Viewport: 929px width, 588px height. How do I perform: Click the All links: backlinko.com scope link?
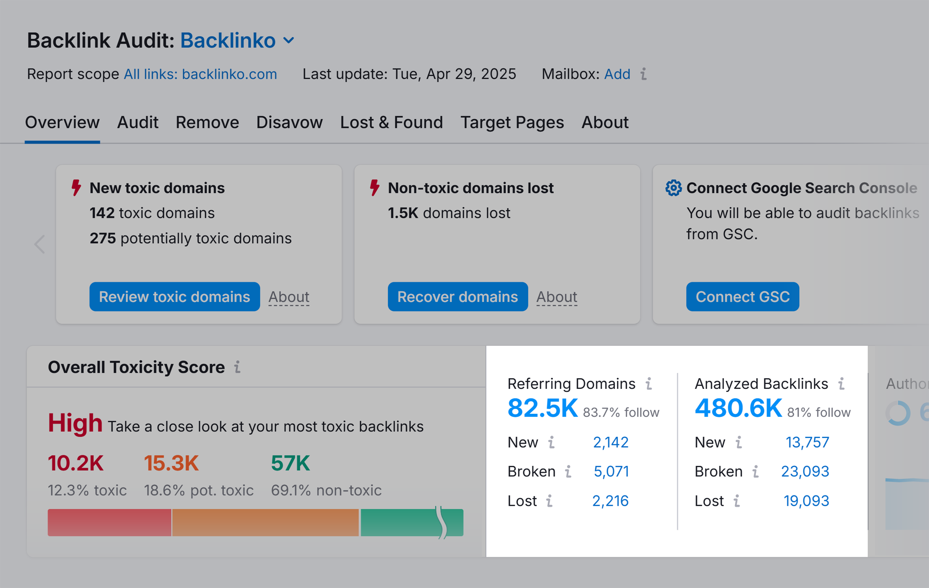point(200,74)
